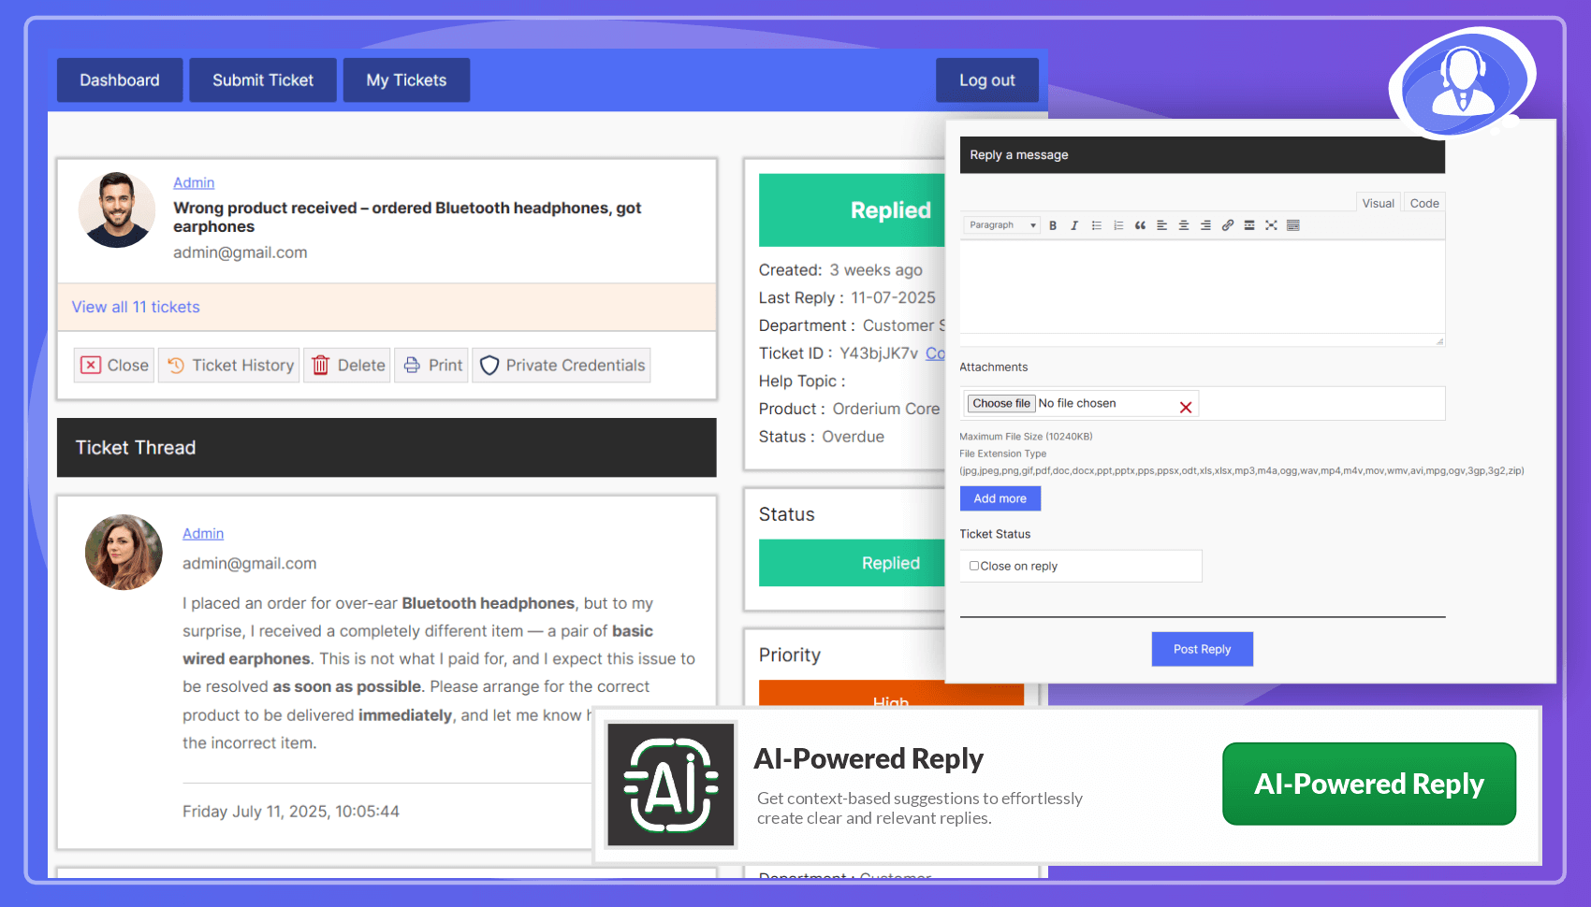The width and height of the screenshot is (1591, 907).
Task: Enter fullscreen editor mode
Action: pos(1271,225)
